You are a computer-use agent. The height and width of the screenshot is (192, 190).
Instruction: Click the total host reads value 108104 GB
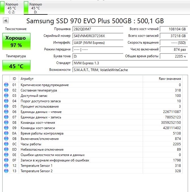tap(174, 29)
